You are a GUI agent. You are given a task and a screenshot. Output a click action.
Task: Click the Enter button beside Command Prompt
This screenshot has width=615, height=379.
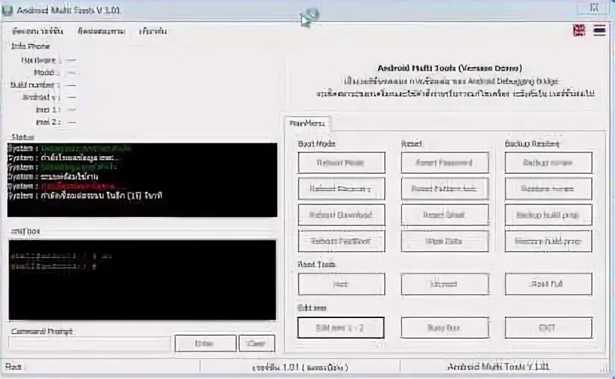(x=205, y=343)
